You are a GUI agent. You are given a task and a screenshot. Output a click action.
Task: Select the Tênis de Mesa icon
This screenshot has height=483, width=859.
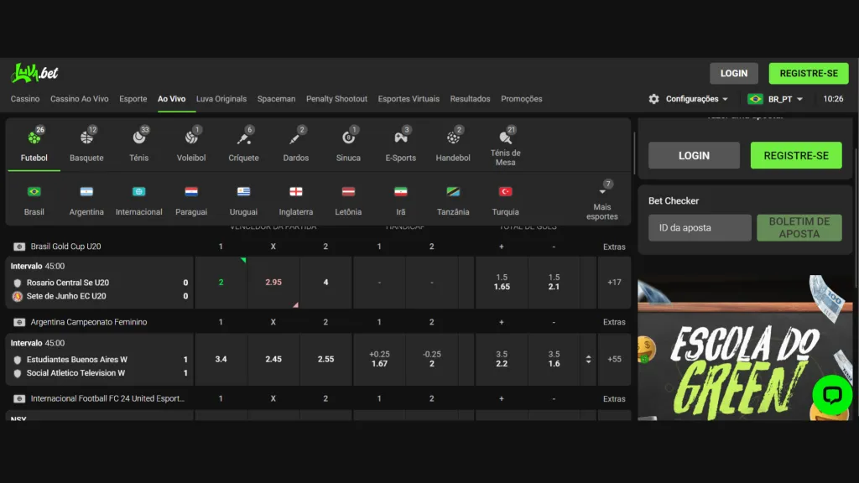point(506,137)
